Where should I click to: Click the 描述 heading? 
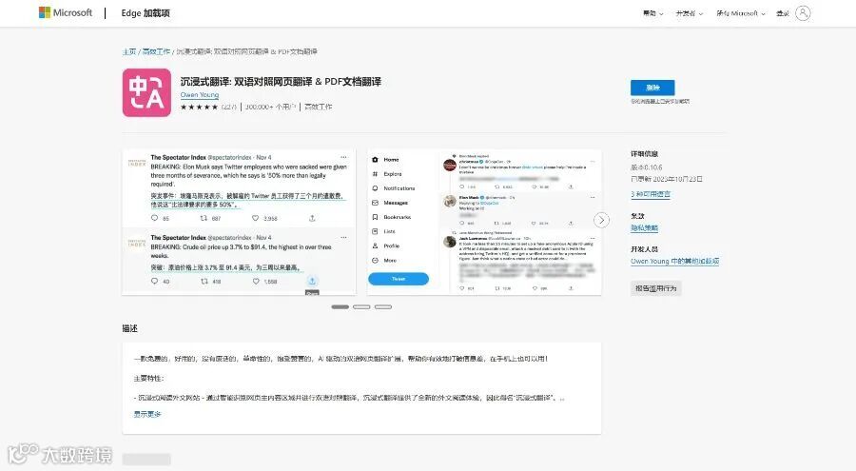tap(130, 328)
